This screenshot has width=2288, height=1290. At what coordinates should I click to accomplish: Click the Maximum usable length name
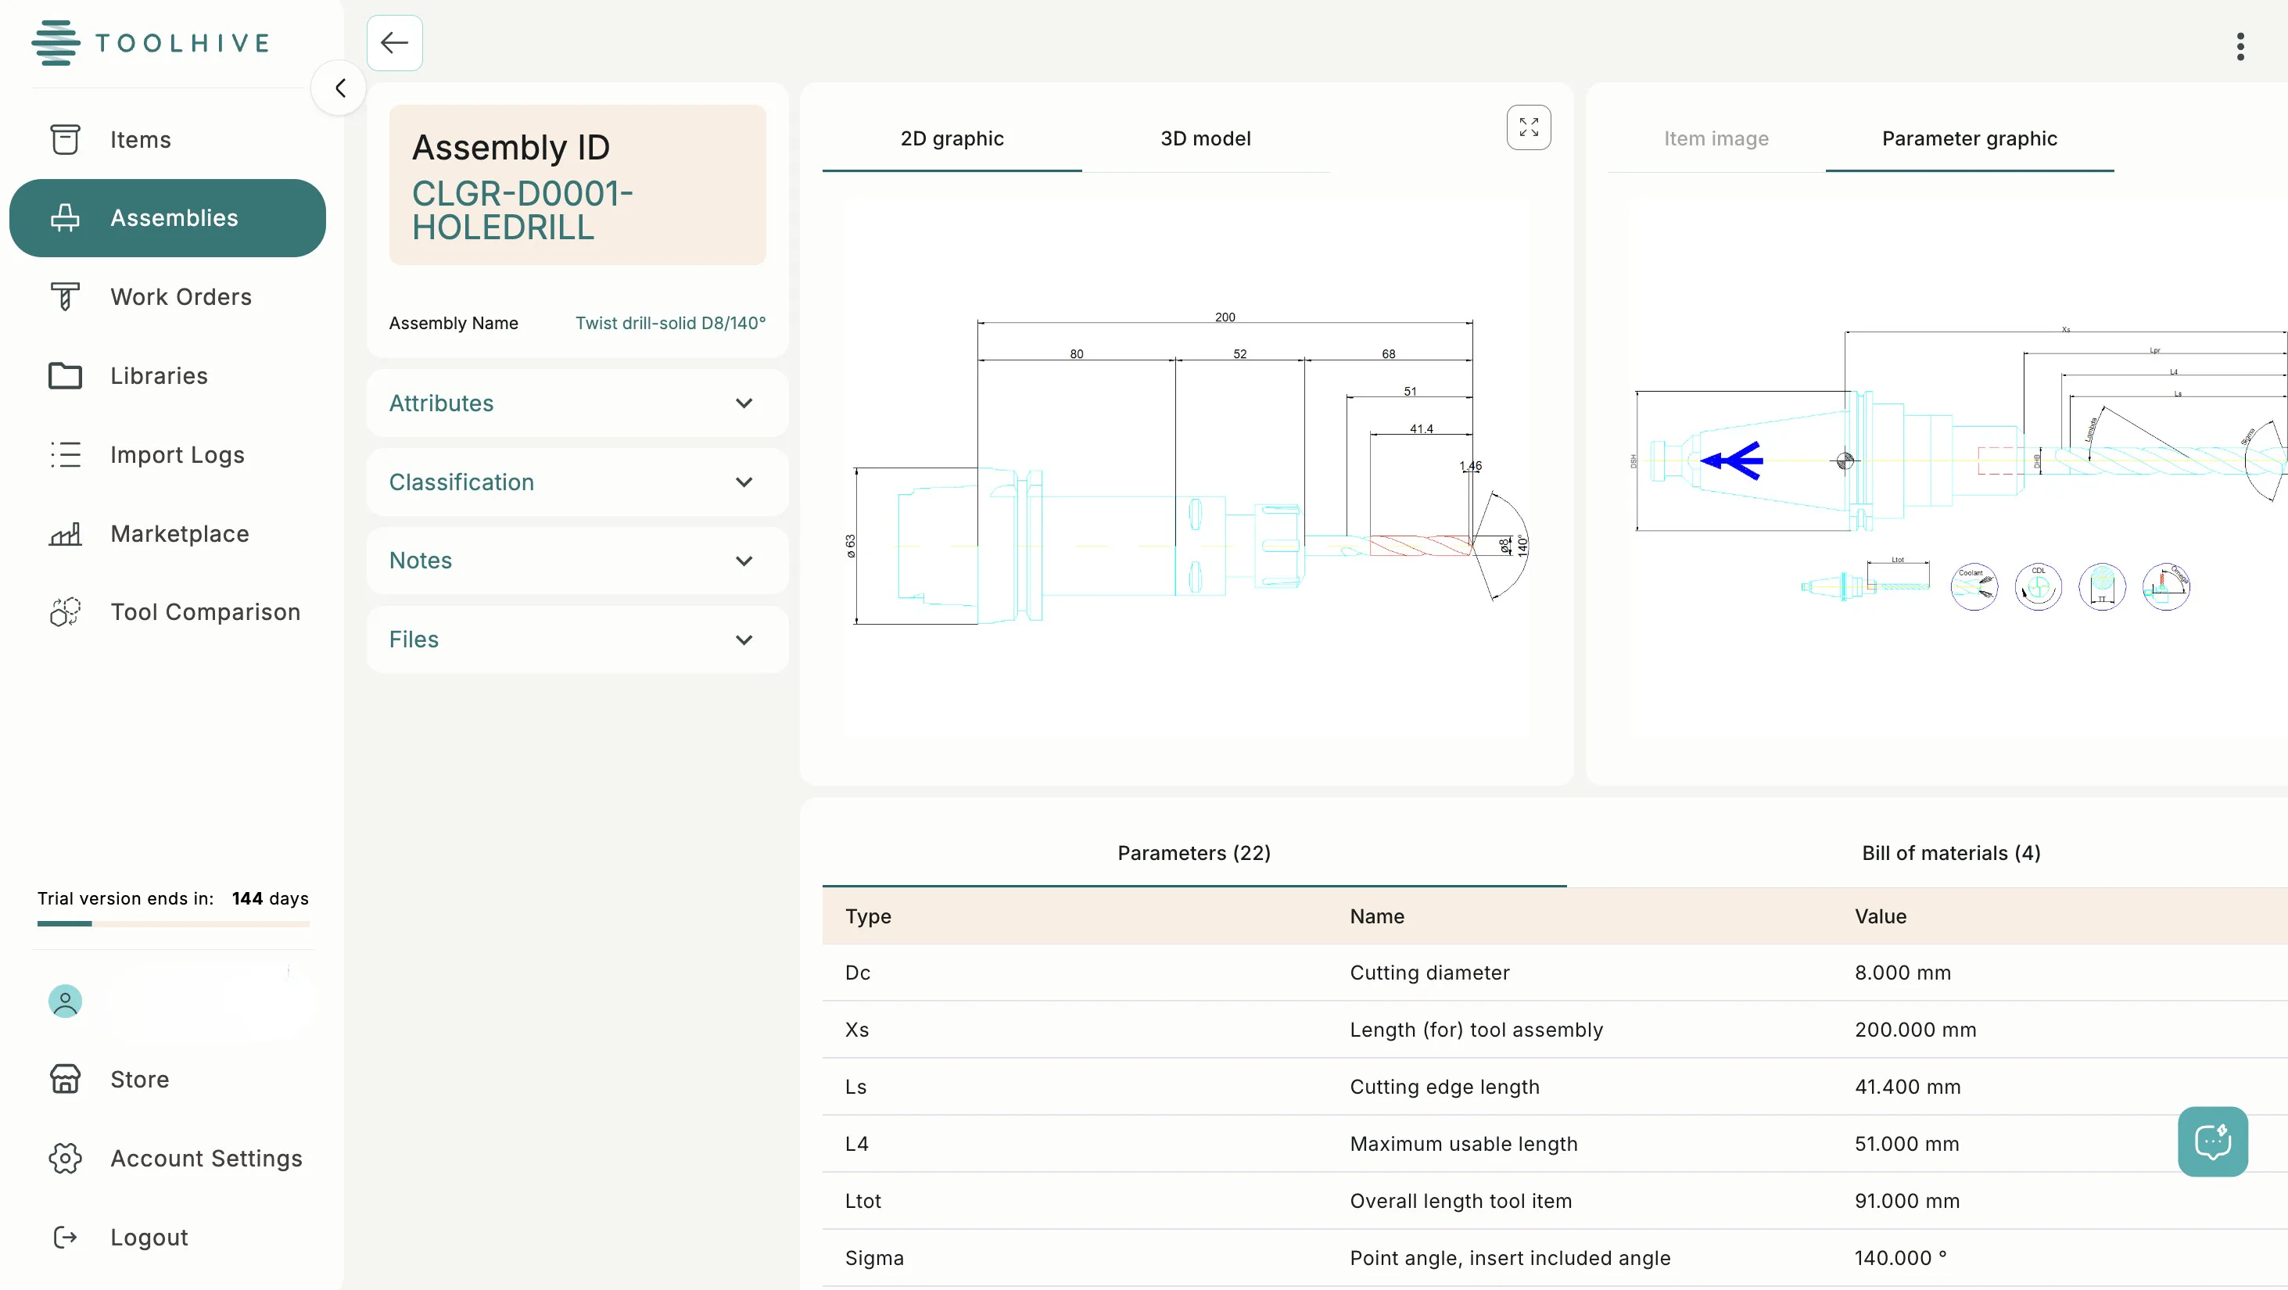[1464, 1144]
